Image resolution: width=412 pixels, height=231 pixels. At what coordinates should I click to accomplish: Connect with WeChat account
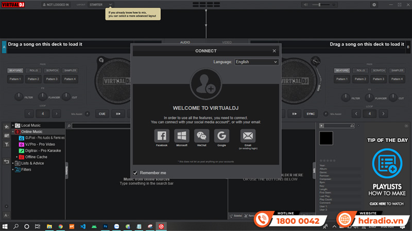201,136
